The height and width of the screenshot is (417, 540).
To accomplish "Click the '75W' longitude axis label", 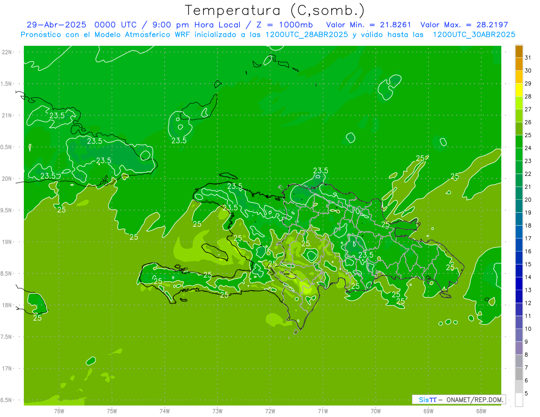I will (x=112, y=411).
